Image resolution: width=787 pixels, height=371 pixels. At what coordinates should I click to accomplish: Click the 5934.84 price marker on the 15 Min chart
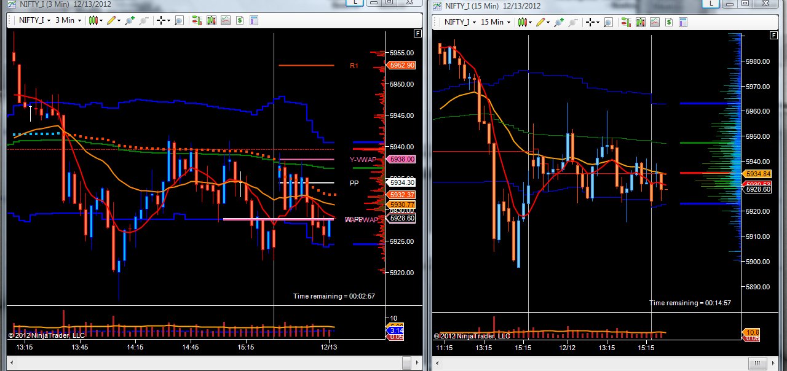click(757, 174)
